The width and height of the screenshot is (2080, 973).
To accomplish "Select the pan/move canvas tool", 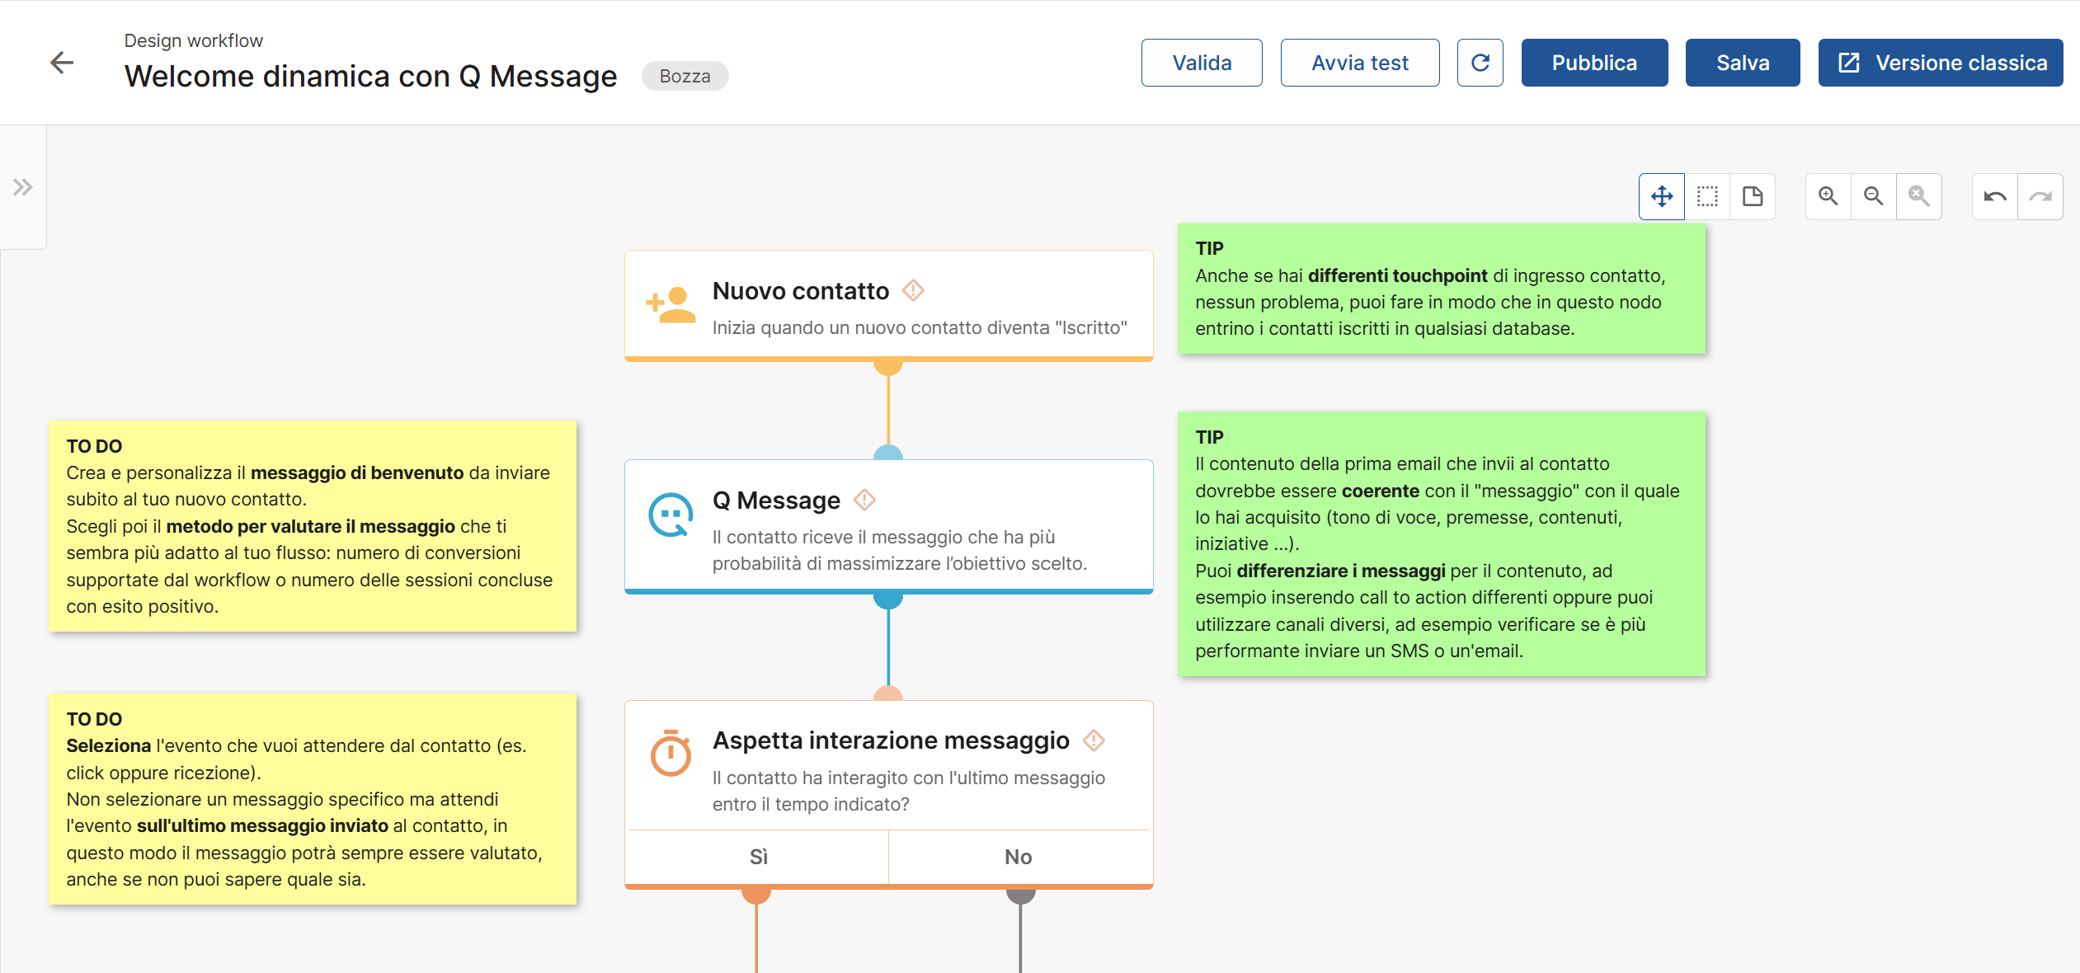I will coord(1662,196).
